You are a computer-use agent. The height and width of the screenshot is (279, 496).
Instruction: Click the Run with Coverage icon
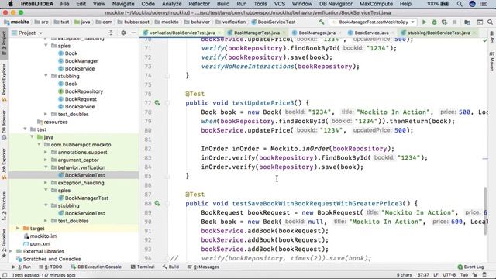coord(444,22)
